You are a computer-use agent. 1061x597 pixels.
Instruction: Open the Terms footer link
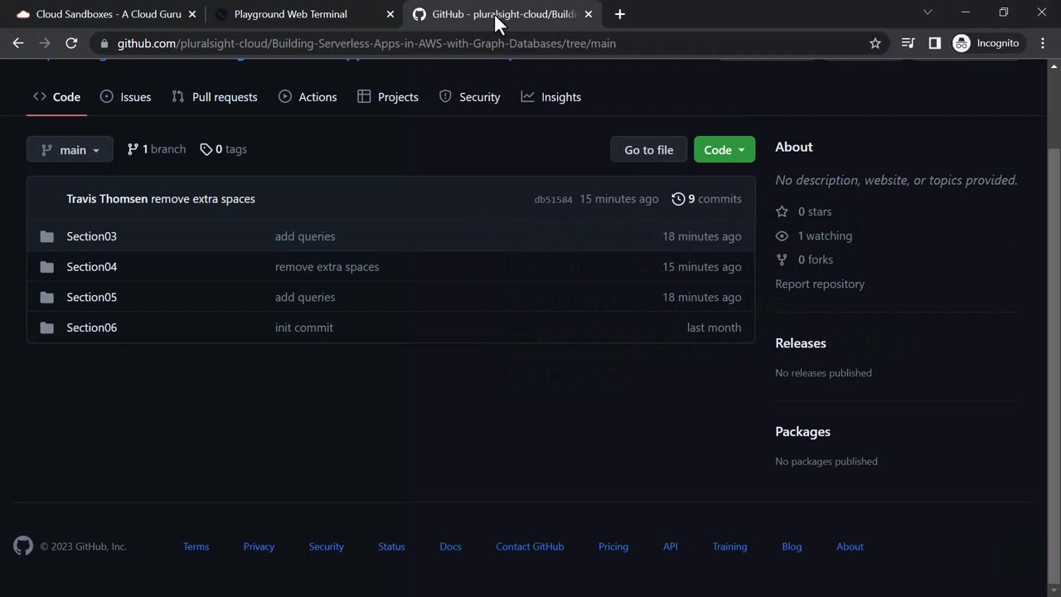196,546
